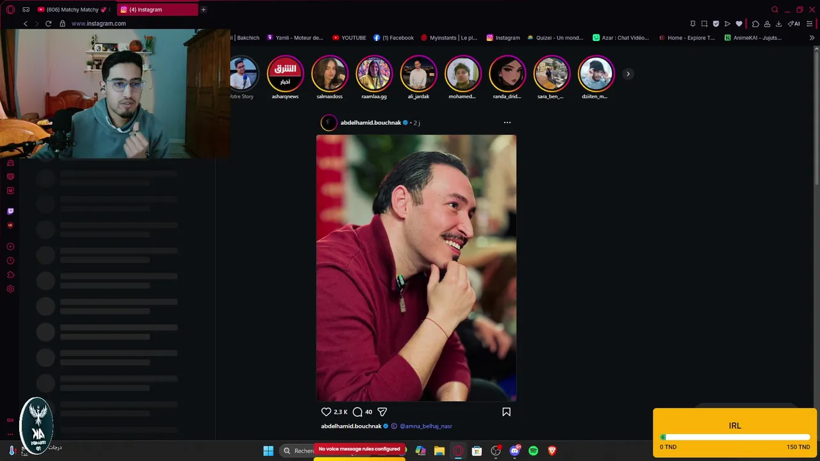Open the (1) Facebook bookmark
This screenshot has width=820, height=461.
point(393,38)
